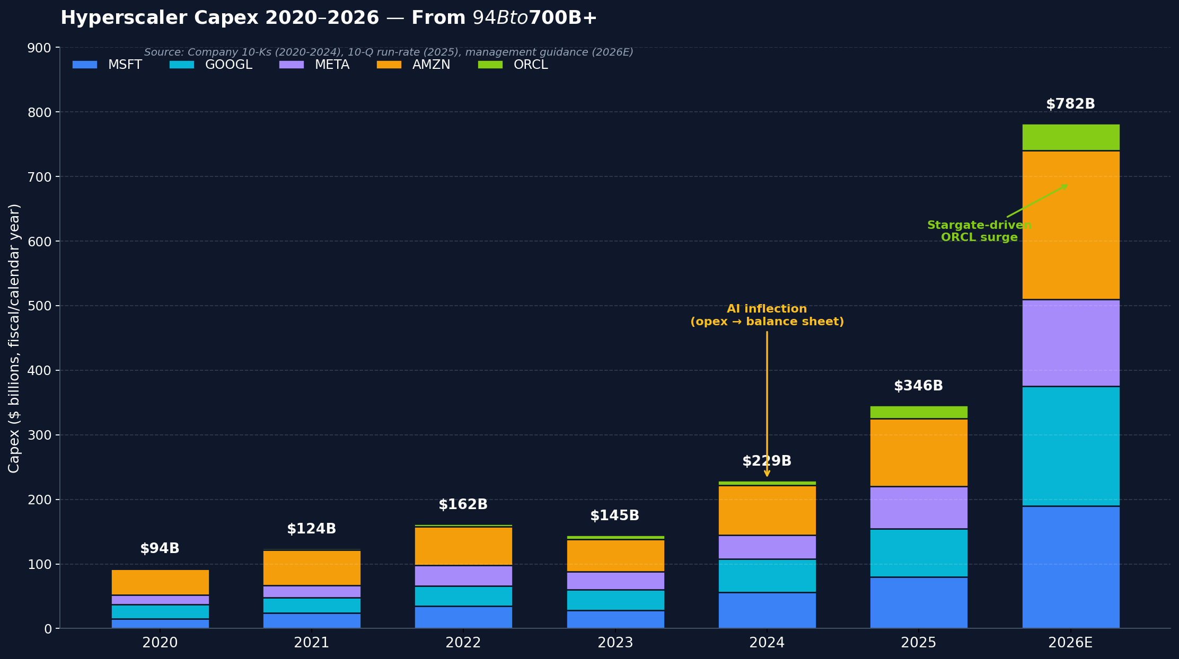The image size is (1179, 659).
Task: Click the 900 y-axis tick label
Action: pos(39,48)
